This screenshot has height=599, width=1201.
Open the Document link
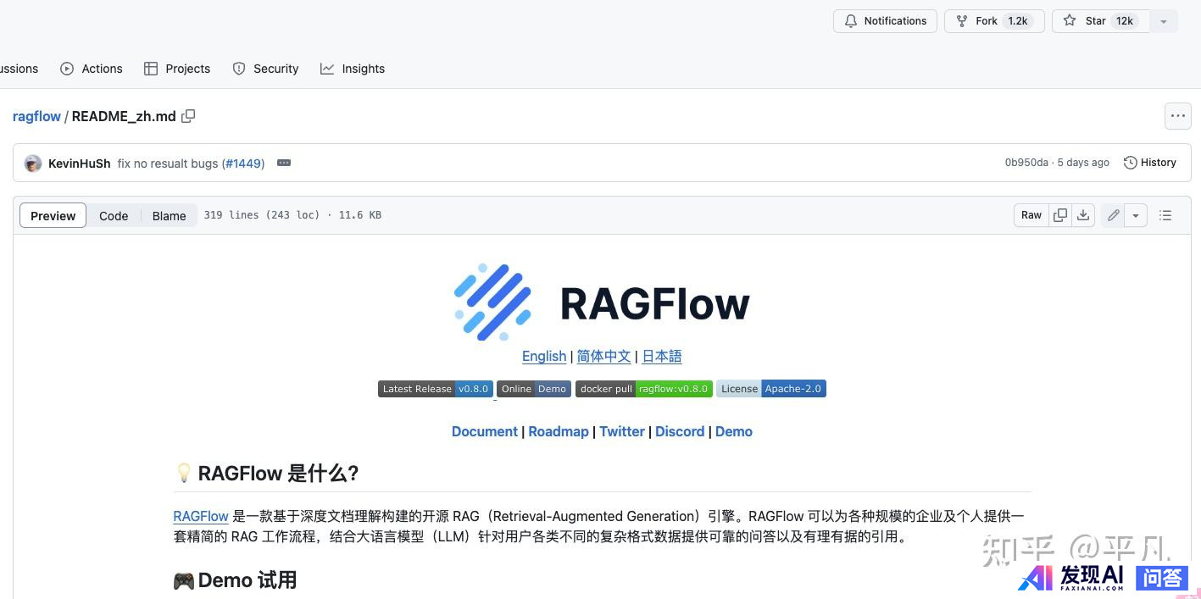point(484,431)
